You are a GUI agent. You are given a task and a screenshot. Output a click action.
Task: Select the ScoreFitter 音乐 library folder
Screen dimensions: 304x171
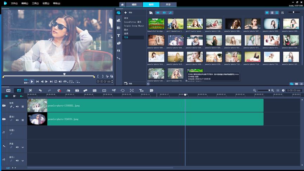coord(132,22)
